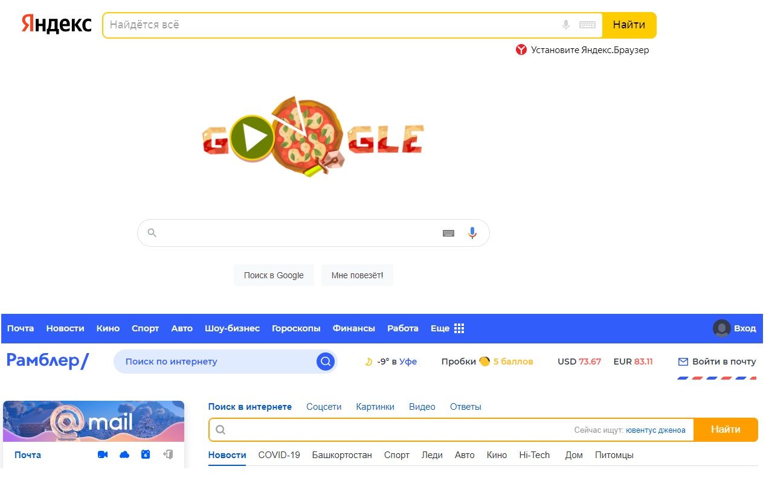Open "Гороскопы" in the Rambler menu

(296, 328)
